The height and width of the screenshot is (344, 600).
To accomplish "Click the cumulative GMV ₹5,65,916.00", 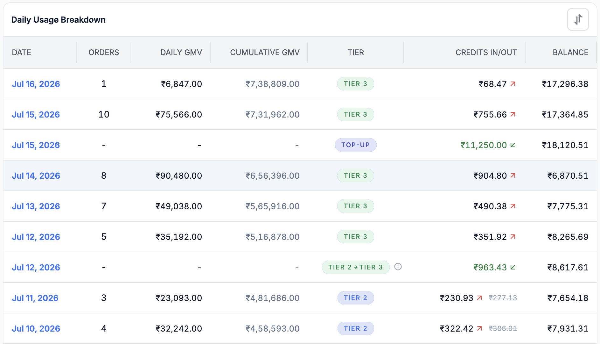I will (272, 206).
